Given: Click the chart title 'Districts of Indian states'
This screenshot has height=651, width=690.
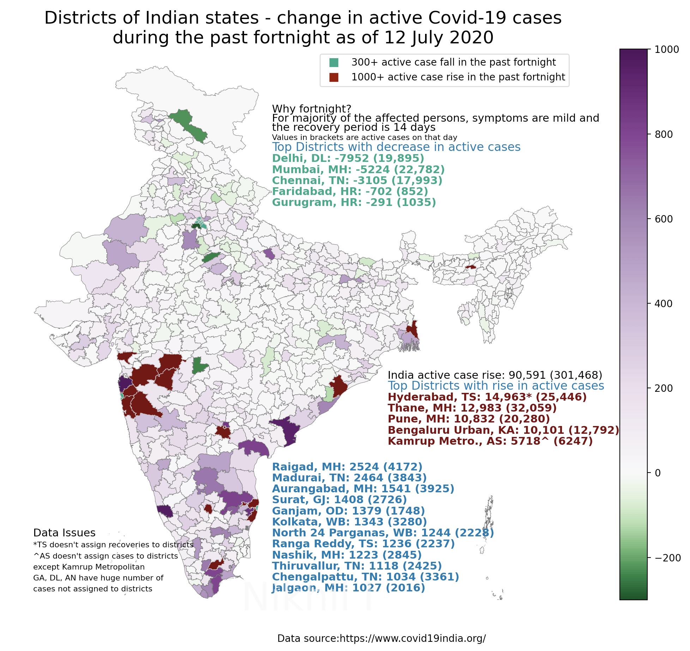Looking at the screenshot, I should (151, 18).
